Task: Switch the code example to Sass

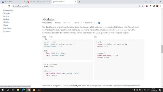Action: [x=51, y=37]
